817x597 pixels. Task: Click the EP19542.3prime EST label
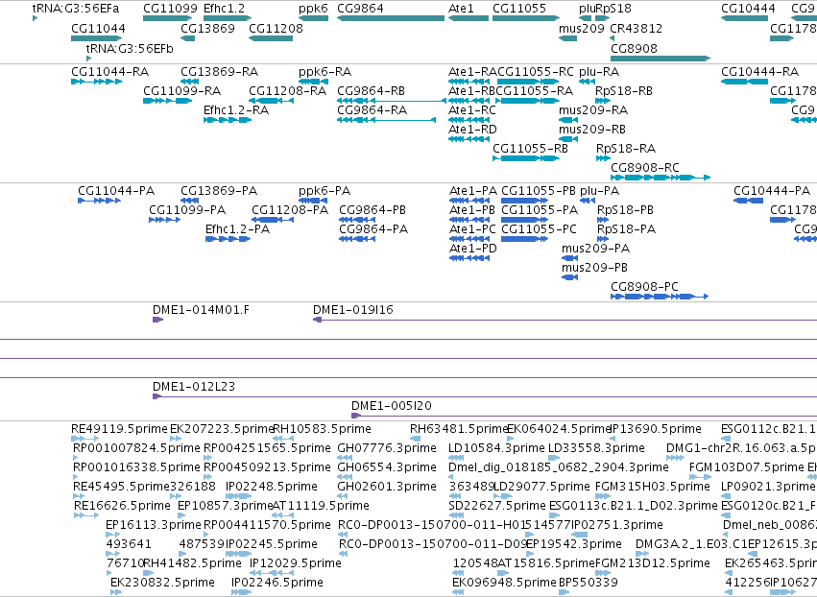click(x=574, y=544)
